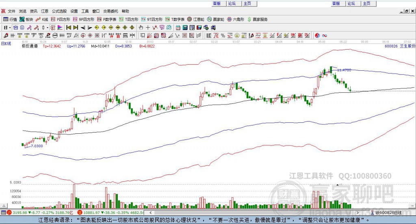The image size is (416, 224).
Task: Toggle the highlighted 极 indicator icon
Action: (53, 28)
